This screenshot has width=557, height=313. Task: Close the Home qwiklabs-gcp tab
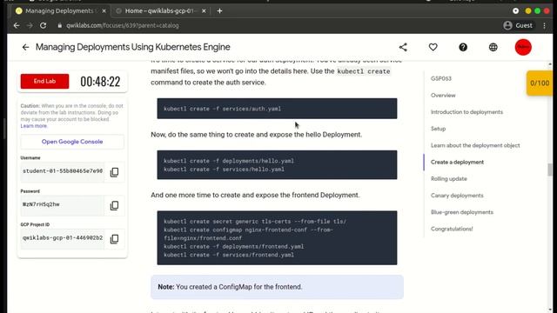coord(204,11)
